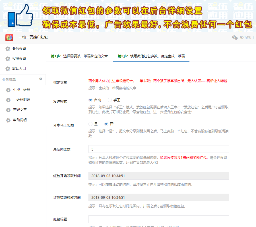Click the 分享马上奖励 field label

pyautogui.click(x=63, y=125)
